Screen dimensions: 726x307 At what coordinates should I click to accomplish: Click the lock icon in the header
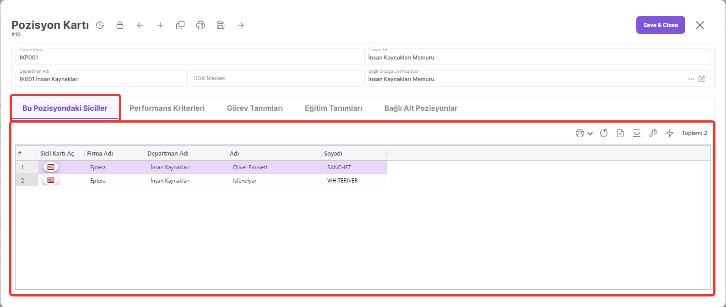[120, 25]
